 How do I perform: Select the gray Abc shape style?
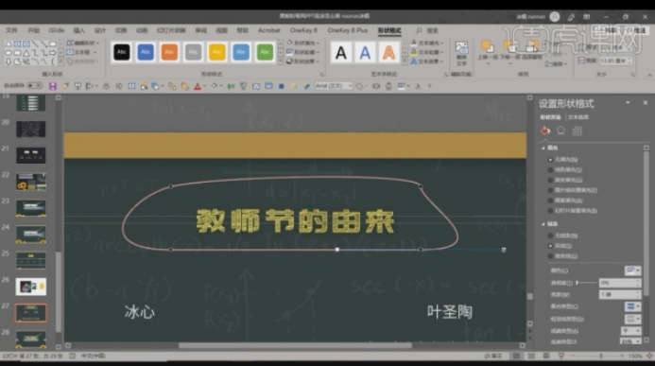point(194,52)
